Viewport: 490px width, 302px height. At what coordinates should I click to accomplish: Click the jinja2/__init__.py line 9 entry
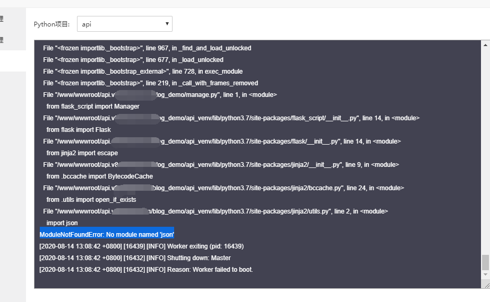pyautogui.click(x=221, y=165)
